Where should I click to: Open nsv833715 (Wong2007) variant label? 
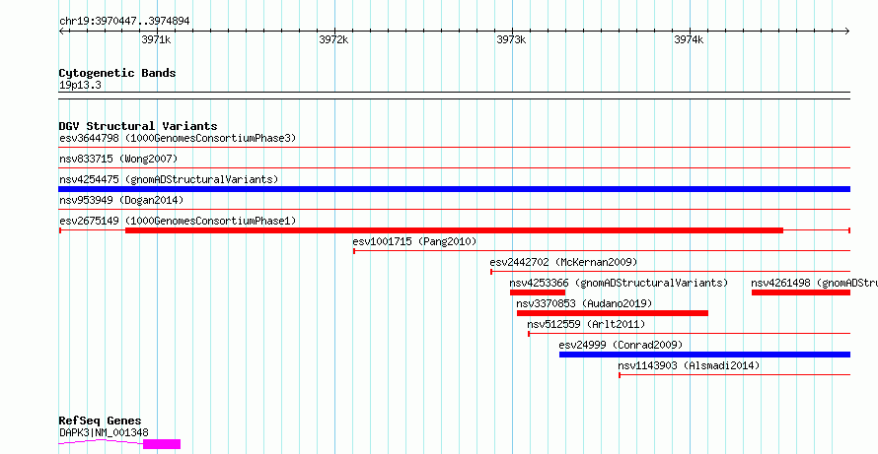[118, 159]
